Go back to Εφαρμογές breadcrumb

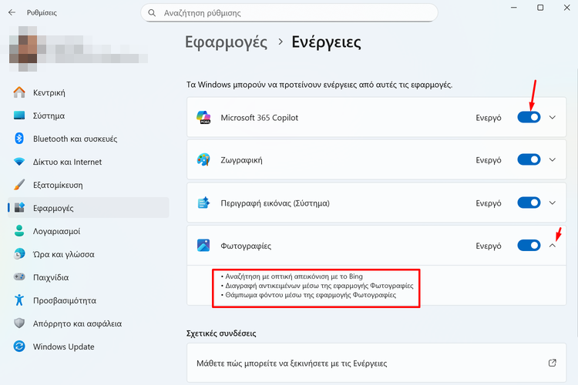[226, 42]
